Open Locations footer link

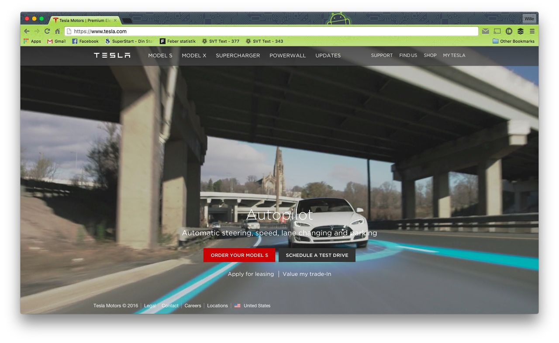coord(217,306)
